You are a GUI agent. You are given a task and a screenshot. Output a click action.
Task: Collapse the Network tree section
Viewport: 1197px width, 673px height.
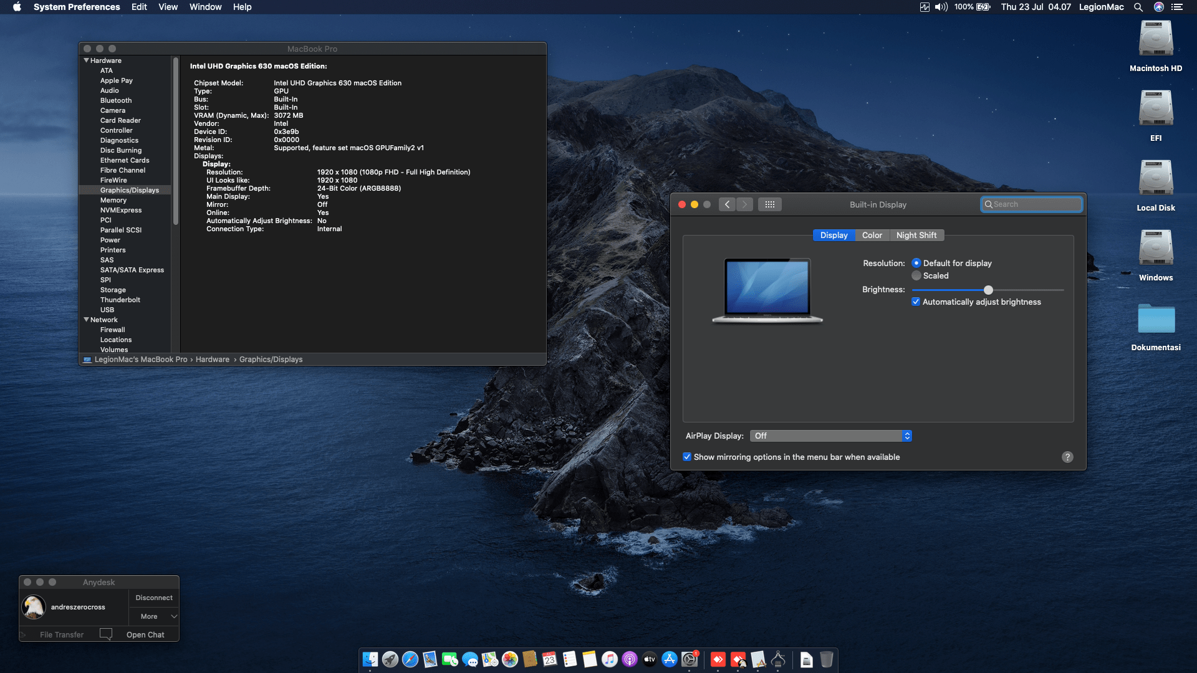coord(86,320)
